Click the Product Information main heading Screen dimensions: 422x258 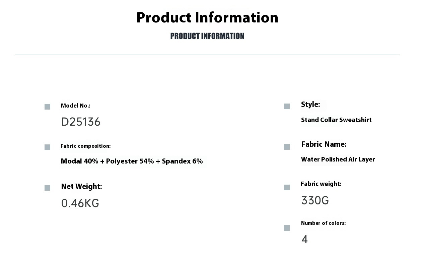pos(207,17)
